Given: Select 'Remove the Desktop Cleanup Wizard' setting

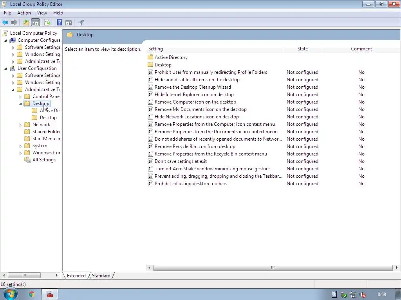Looking at the screenshot, I should pyautogui.click(x=193, y=87).
